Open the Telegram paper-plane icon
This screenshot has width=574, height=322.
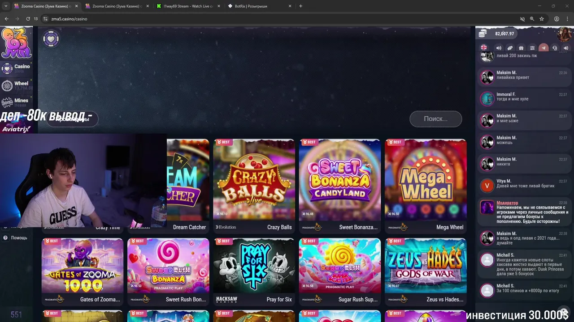pos(544,48)
